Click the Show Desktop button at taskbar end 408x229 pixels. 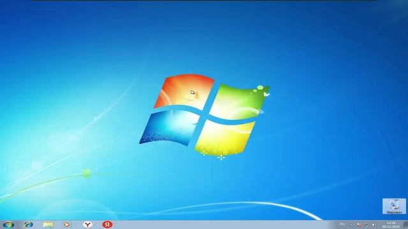(x=405, y=225)
